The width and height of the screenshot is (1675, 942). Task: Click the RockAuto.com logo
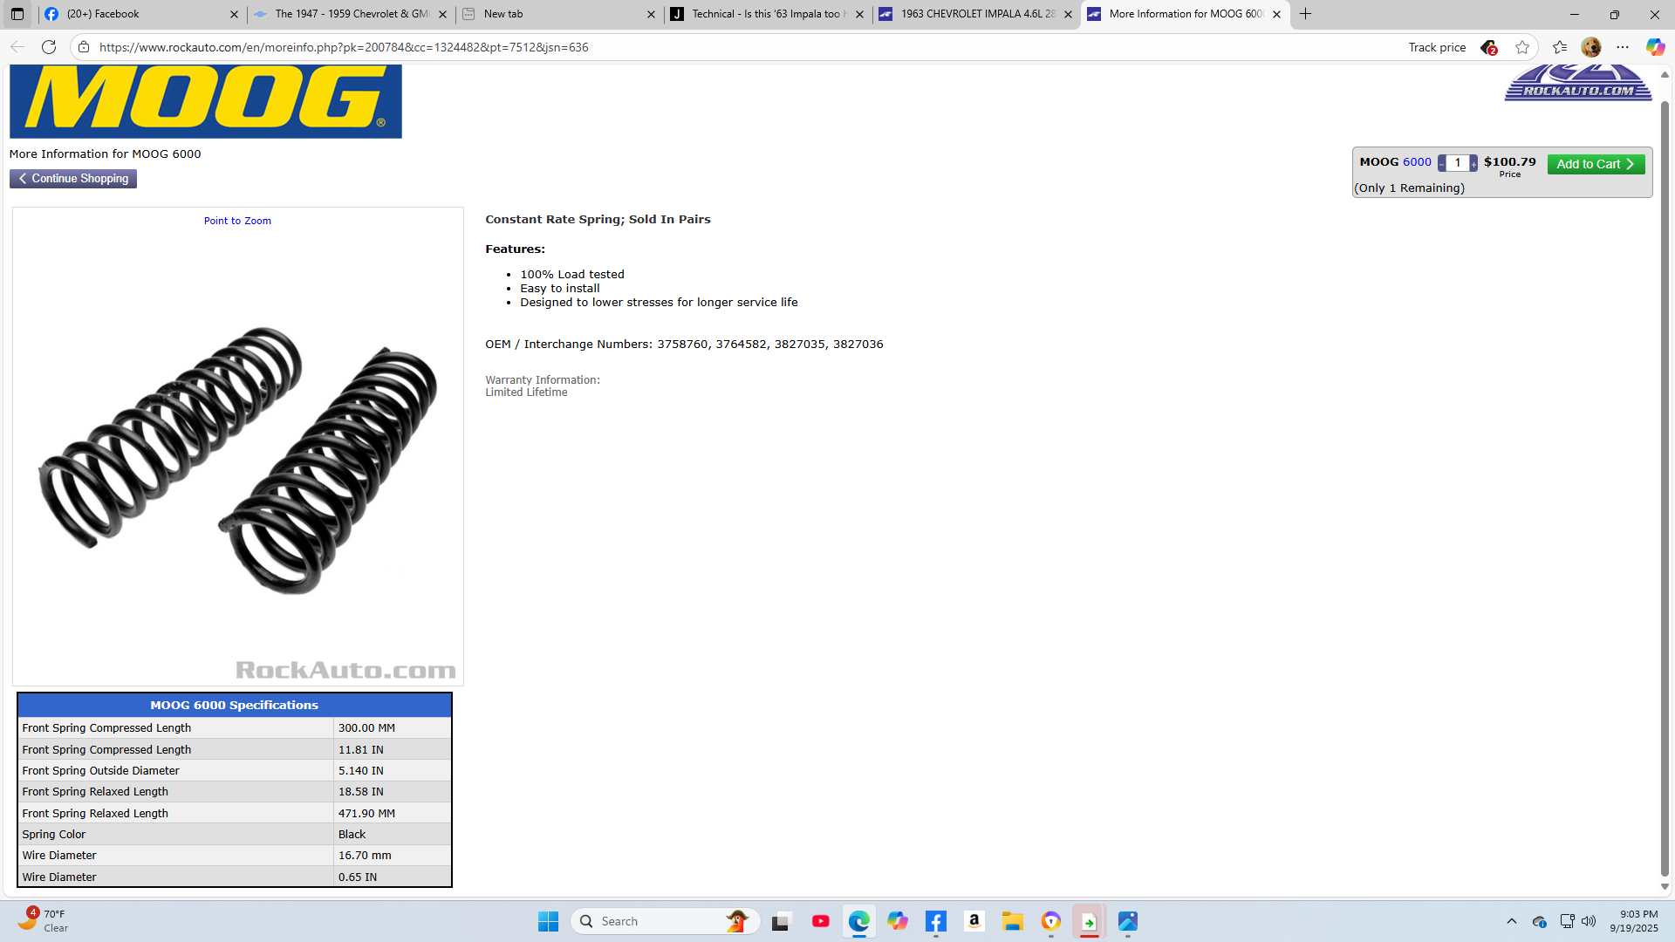pos(1577,84)
